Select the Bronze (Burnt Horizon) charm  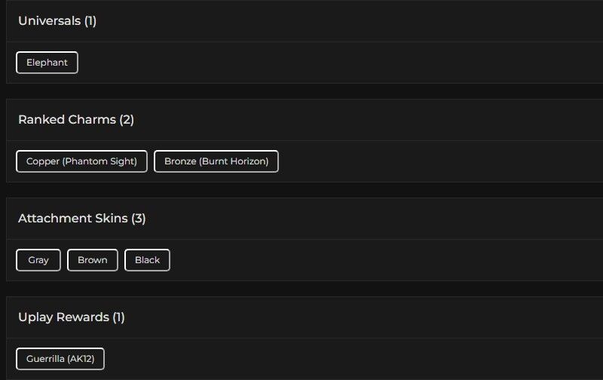[216, 161]
